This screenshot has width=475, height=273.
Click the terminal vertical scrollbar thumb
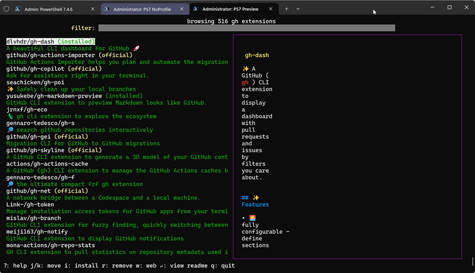(473, 262)
